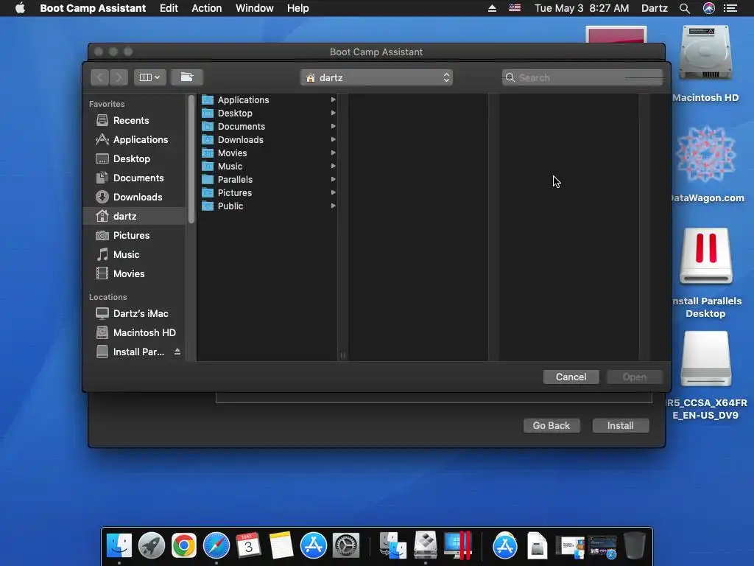Click the Cancel button in file dialog
This screenshot has height=566, width=754.
coord(571,377)
